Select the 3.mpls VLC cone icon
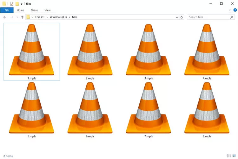This screenshot has width=238, height=159. (x=149, y=50)
